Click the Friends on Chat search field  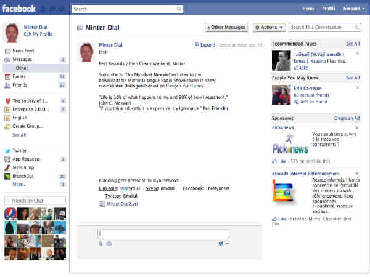(x=35, y=201)
